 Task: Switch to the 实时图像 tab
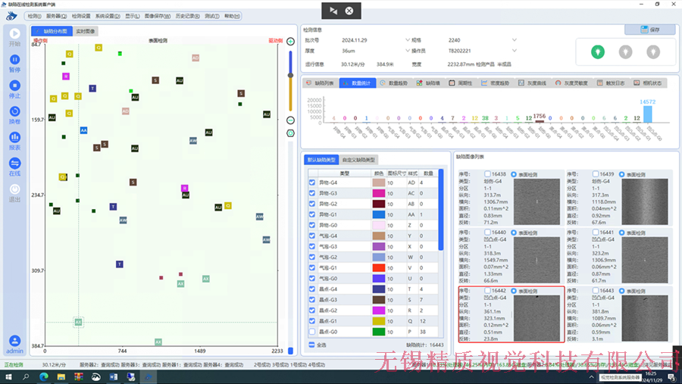[x=86, y=32]
